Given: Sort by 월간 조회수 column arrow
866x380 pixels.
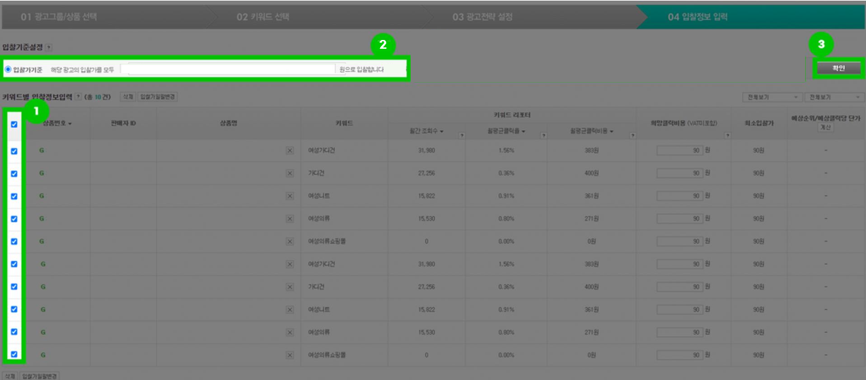Looking at the screenshot, I should [x=441, y=131].
